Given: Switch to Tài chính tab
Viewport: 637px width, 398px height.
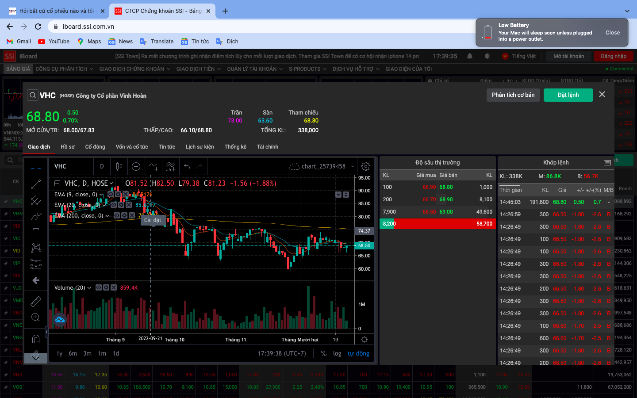Looking at the screenshot, I should click(x=268, y=147).
